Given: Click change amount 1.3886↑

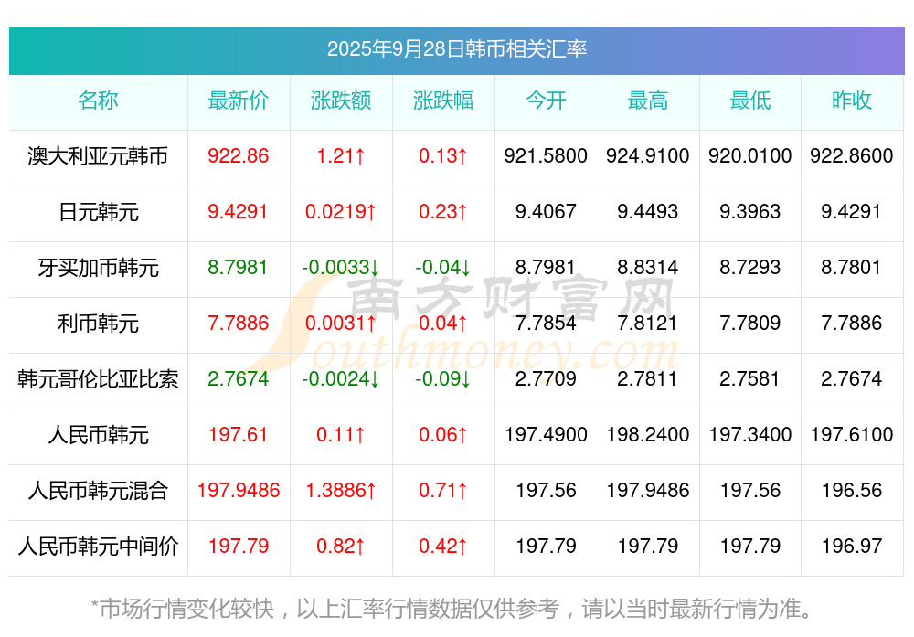Looking at the screenshot, I should click(x=340, y=490).
